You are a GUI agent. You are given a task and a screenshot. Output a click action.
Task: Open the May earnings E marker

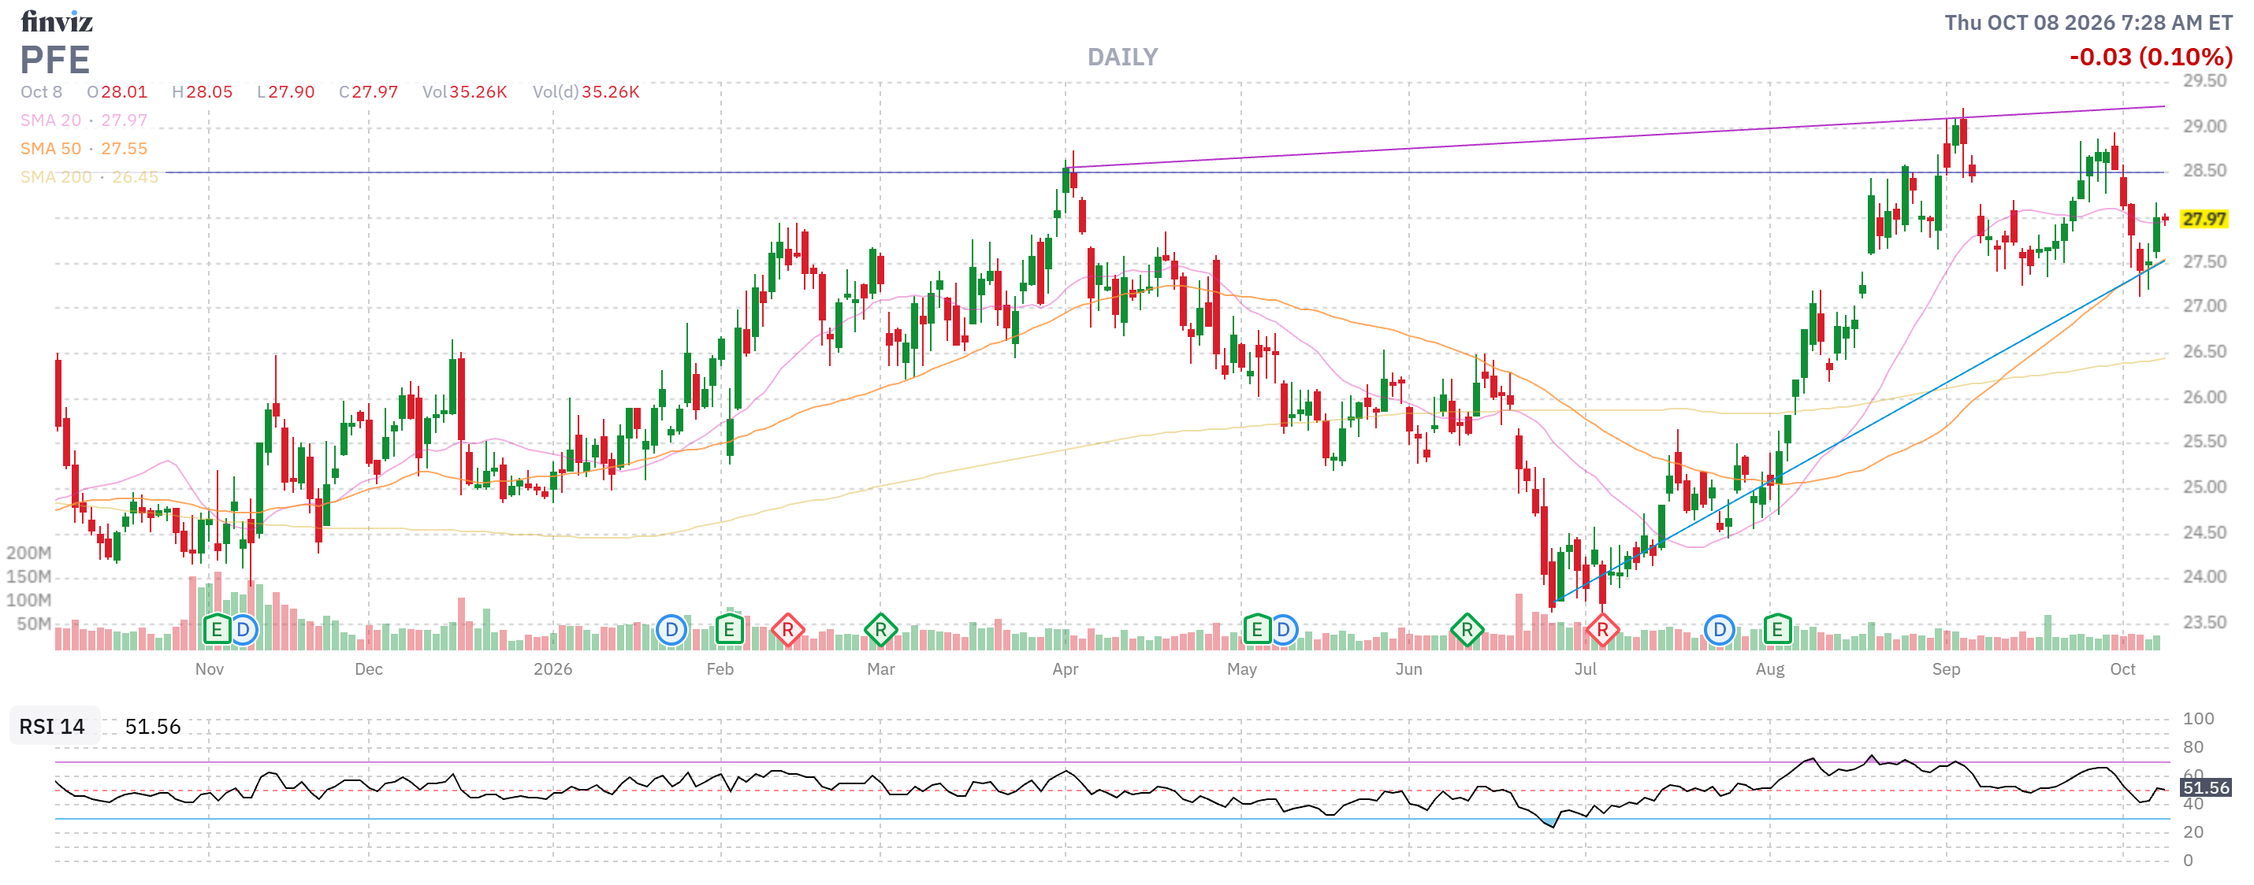[x=1256, y=630]
